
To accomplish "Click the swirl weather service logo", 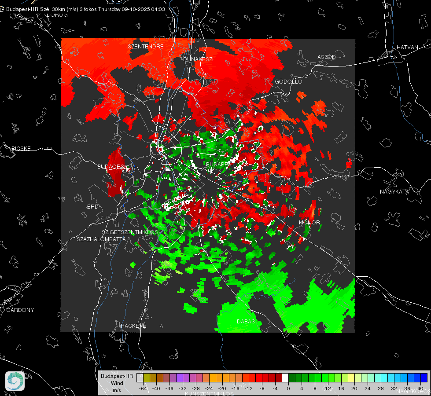I will (15, 381).
